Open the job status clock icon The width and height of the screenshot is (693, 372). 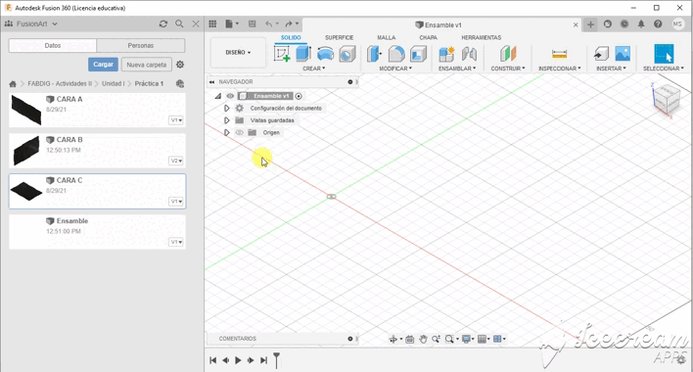[624, 24]
